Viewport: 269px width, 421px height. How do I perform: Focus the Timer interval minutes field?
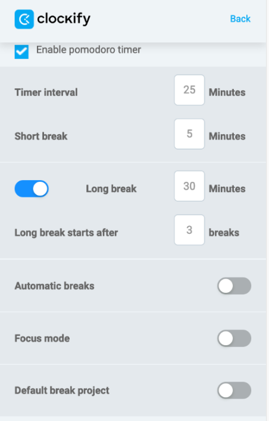tap(189, 90)
